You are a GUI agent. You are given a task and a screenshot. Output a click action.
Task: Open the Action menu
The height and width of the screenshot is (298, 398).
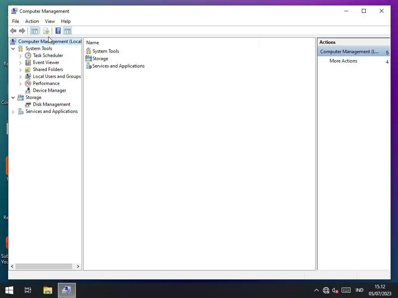pyautogui.click(x=32, y=21)
